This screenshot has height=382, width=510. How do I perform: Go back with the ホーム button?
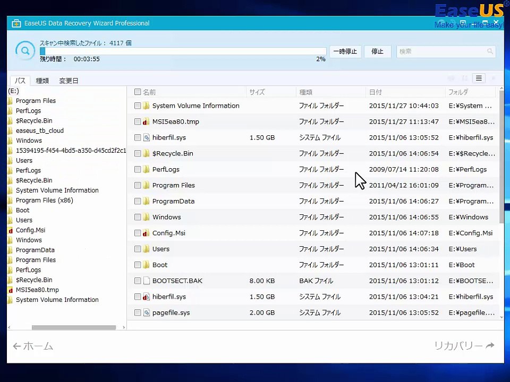tap(33, 346)
